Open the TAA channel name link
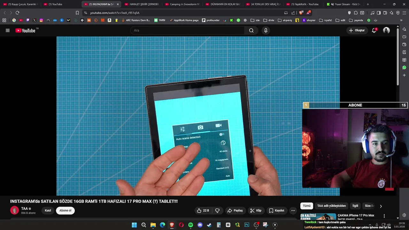 pos(24,209)
